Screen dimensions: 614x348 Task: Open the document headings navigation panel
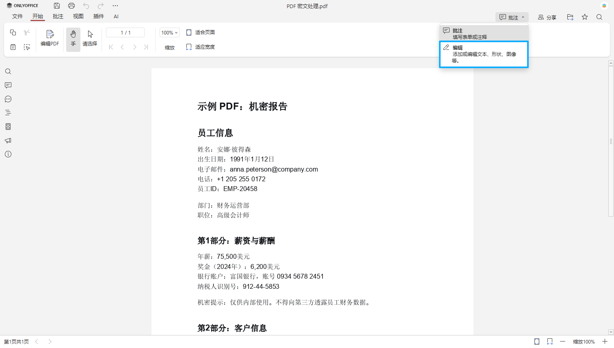(x=8, y=113)
